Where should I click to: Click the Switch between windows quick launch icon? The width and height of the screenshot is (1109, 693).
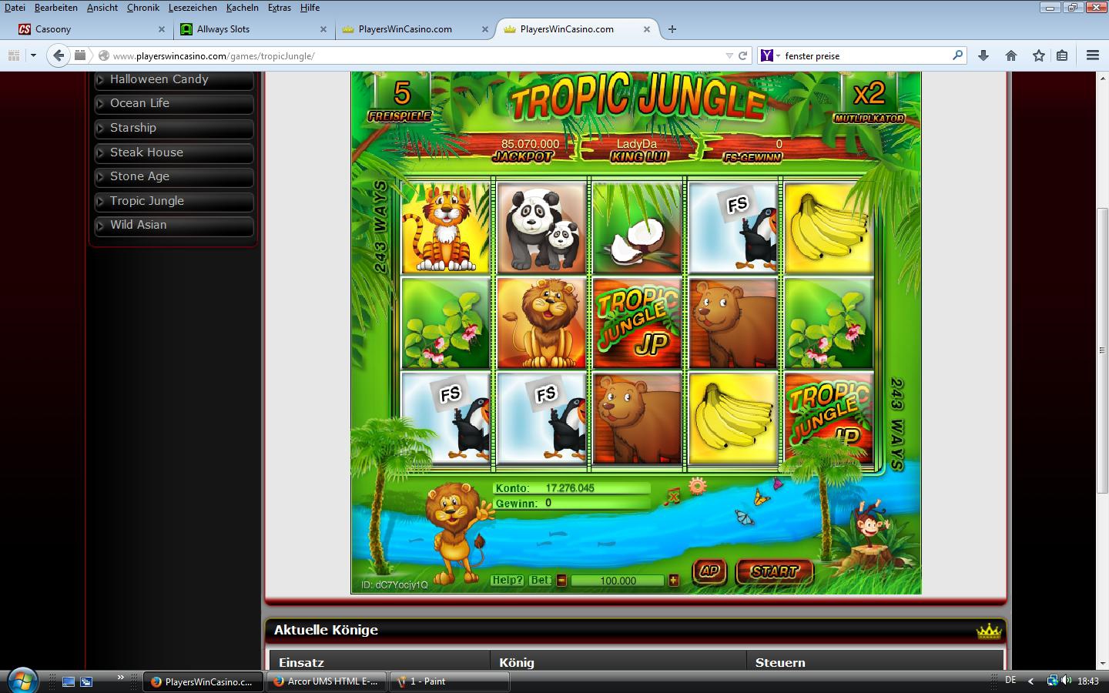coord(86,681)
